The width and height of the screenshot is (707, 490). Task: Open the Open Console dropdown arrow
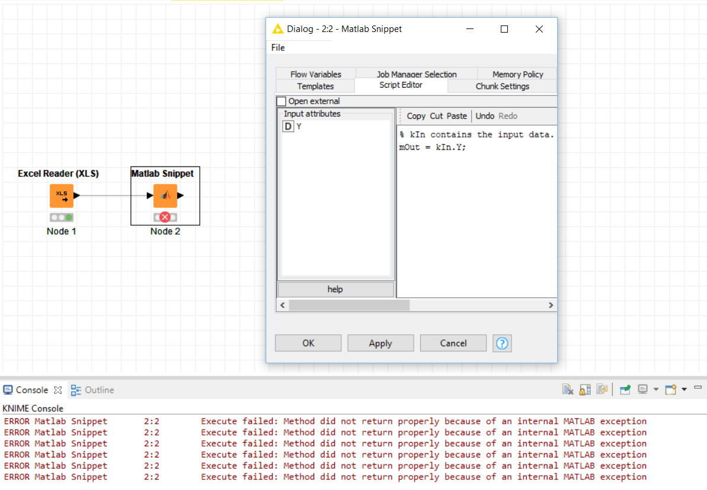coord(684,389)
